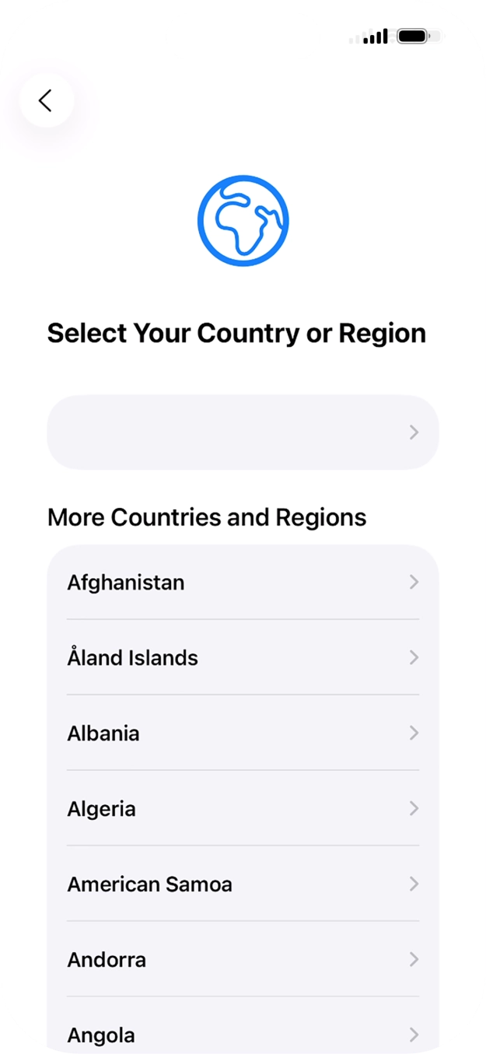Tap the battery indicator in status bar

click(x=414, y=35)
